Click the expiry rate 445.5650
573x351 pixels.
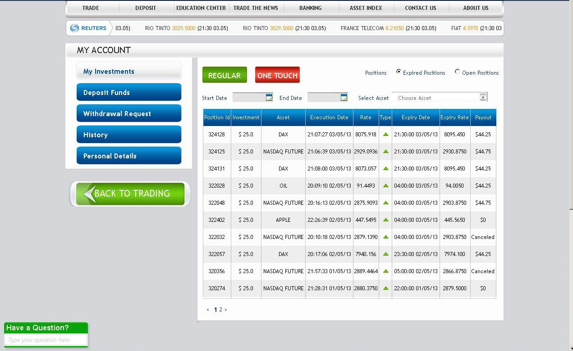pos(454,220)
